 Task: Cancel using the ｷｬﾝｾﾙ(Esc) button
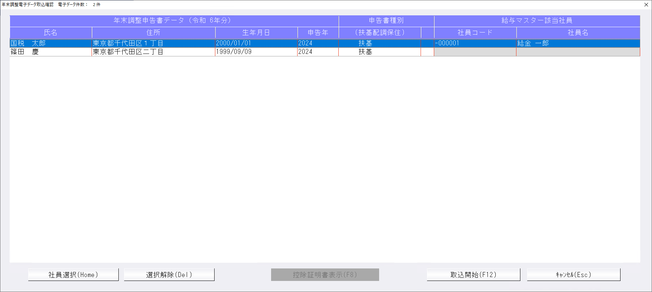[573, 275]
